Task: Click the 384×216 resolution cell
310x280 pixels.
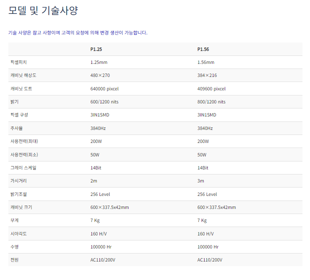Action: point(207,75)
